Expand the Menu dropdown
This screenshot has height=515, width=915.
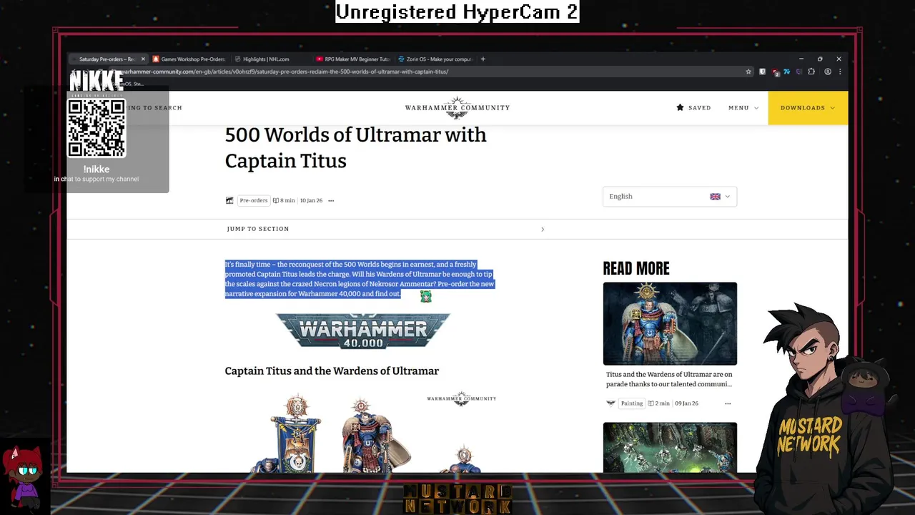743,108
